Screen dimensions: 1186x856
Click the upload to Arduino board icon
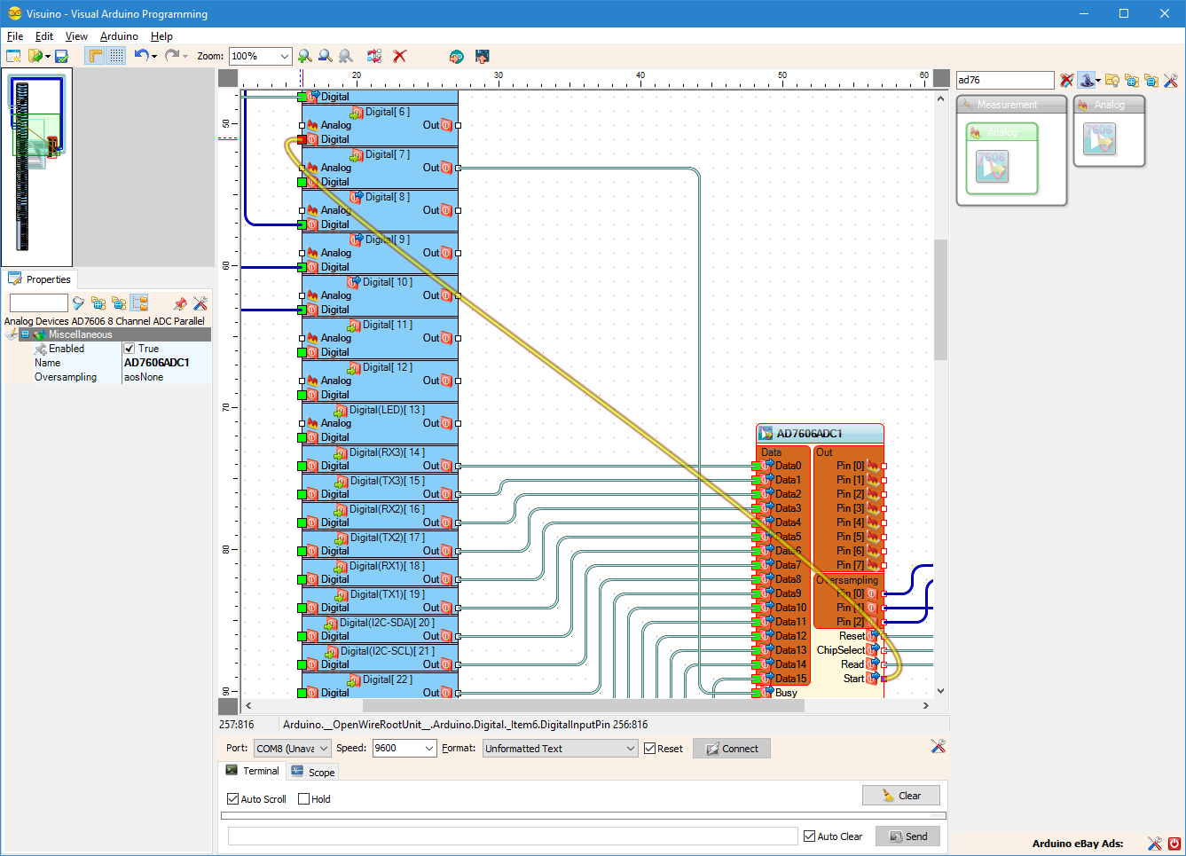tap(483, 56)
